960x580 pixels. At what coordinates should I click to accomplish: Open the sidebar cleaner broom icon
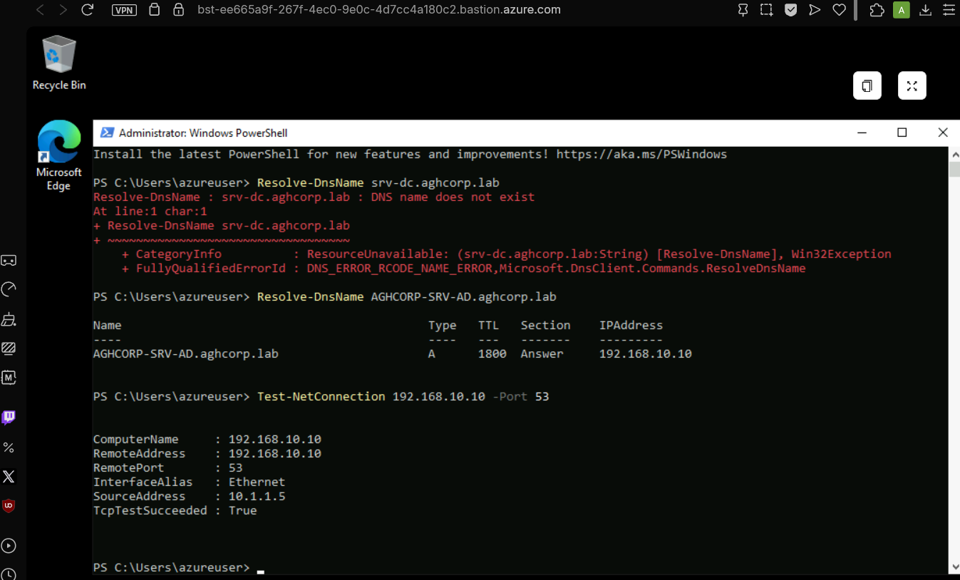coord(9,319)
